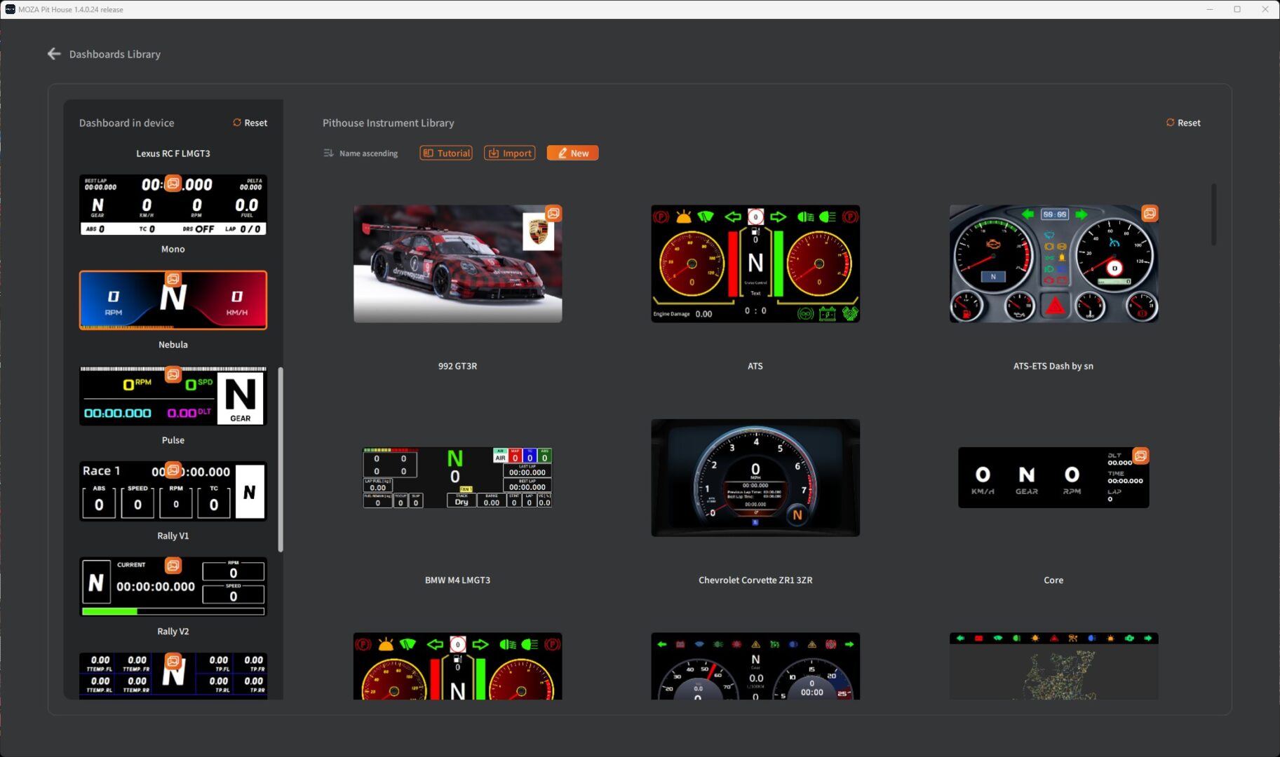Open the Core dashboard thumbnail
Image resolution: width=1280 pixels, height=757 pixels.
point(1053,477)
